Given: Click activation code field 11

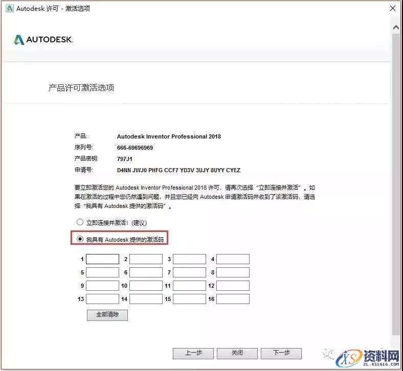Looking at the screenshot, I should point(189,286).
